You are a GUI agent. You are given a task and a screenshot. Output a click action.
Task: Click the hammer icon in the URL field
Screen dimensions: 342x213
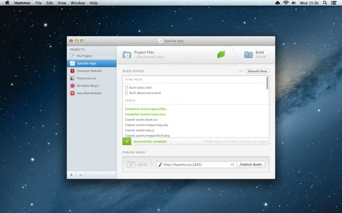[161, 164]
